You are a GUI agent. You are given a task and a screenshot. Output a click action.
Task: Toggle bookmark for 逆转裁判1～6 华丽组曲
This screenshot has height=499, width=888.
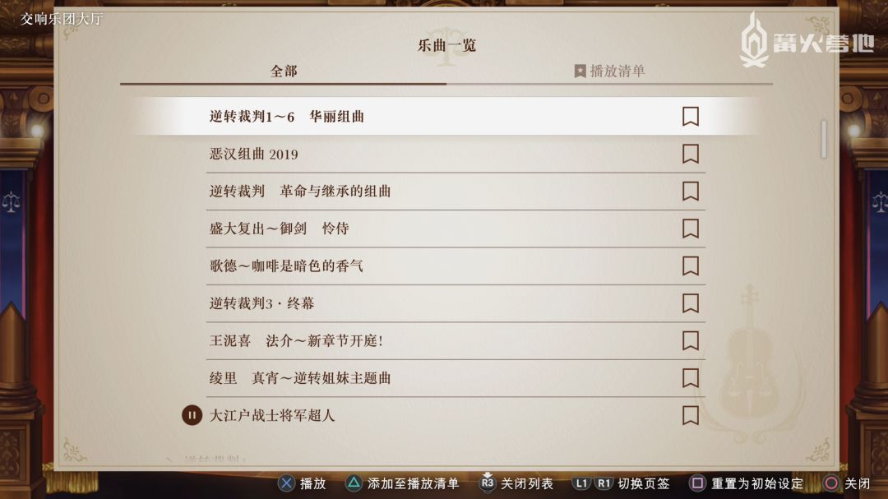point(691,117)
